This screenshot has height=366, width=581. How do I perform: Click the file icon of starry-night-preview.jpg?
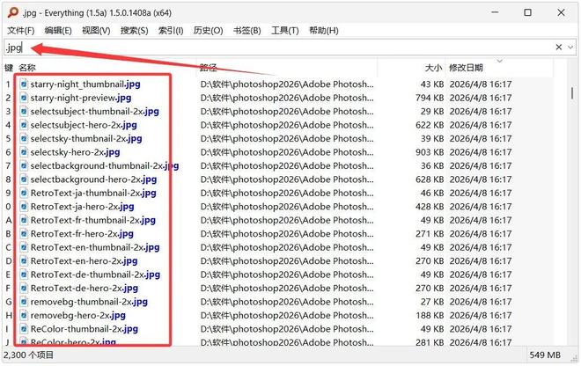24,98
